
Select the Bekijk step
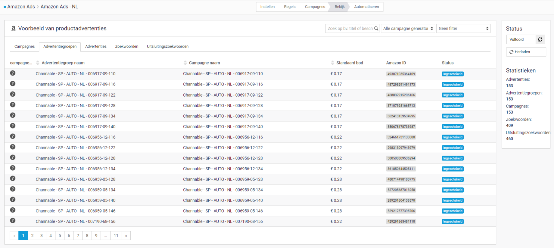(339, 7)
